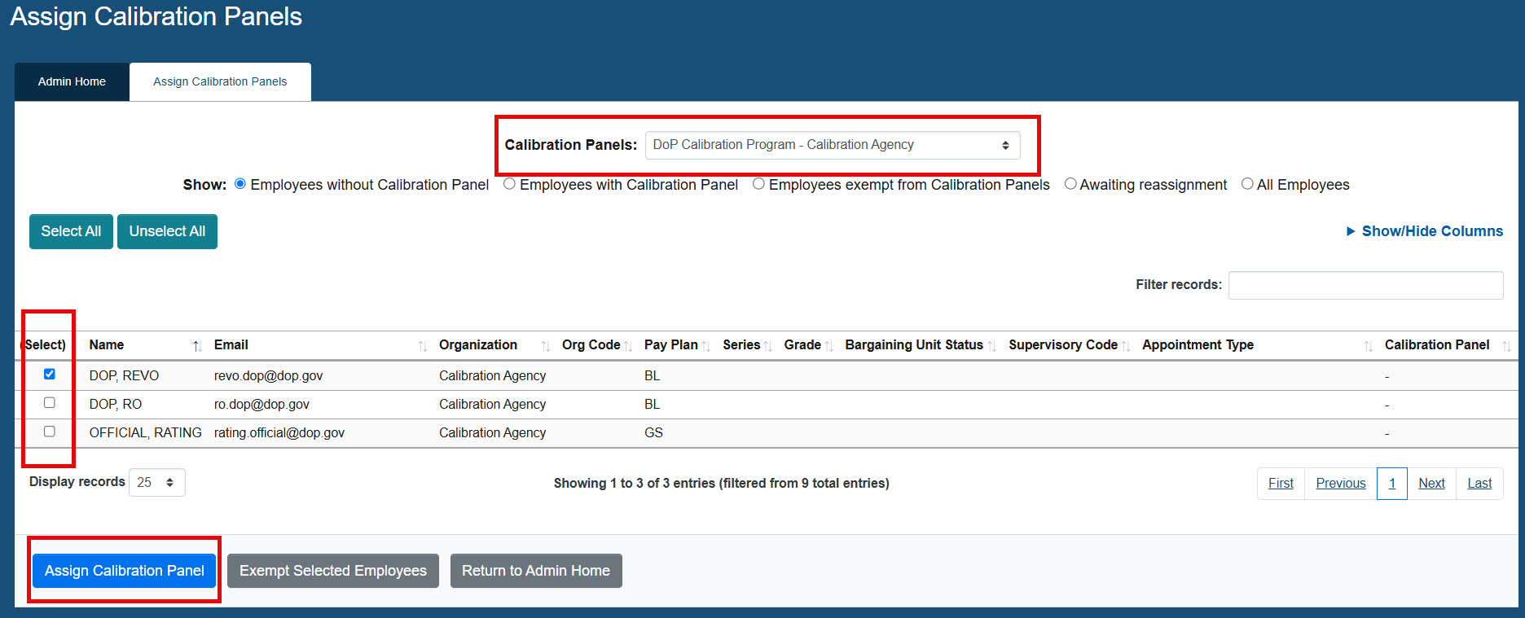Viewport: 1525px width, 618px height.
Task: Uncheck the DOP, REVO row checkbox
Action: (50, 374)
